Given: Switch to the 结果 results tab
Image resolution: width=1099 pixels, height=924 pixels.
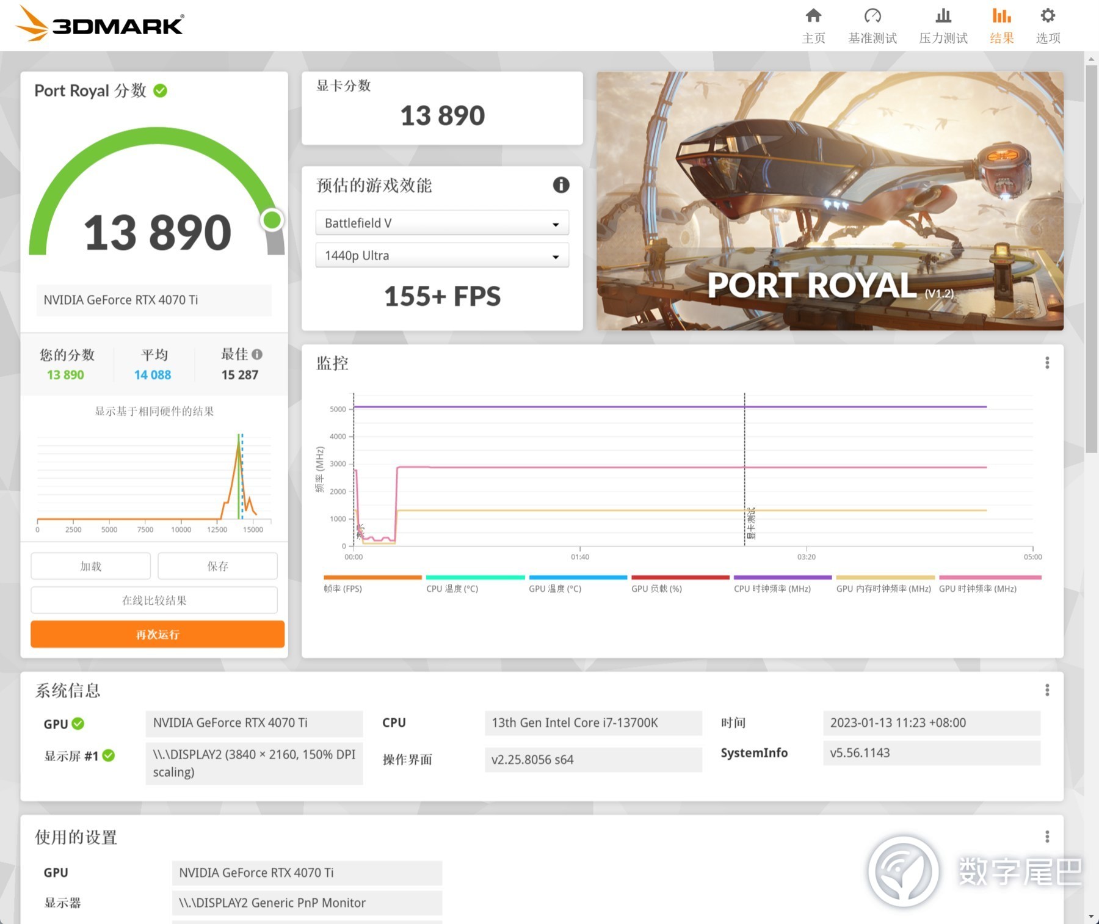Looking at the screenshot, I should click(1002, 26).
